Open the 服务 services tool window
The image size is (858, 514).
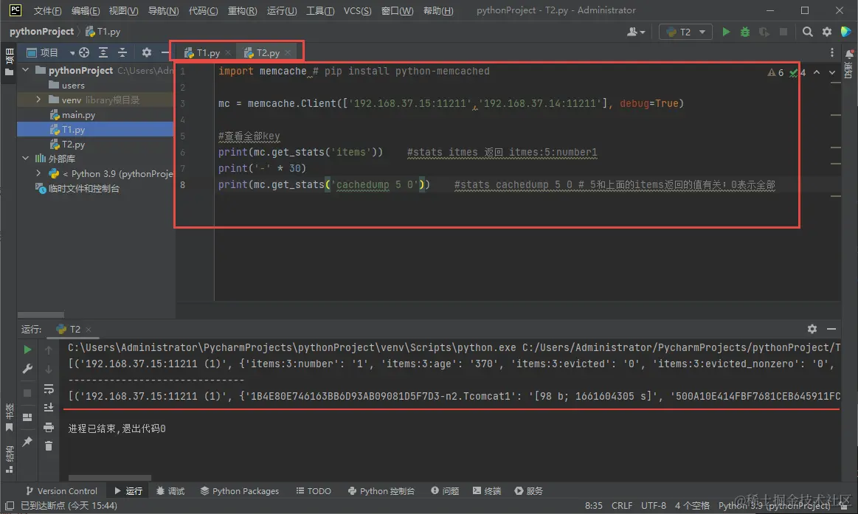528,491
